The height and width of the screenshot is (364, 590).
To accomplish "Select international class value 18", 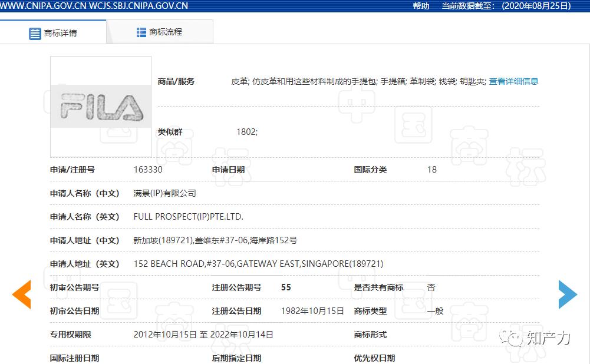I will tap(432, 170).
